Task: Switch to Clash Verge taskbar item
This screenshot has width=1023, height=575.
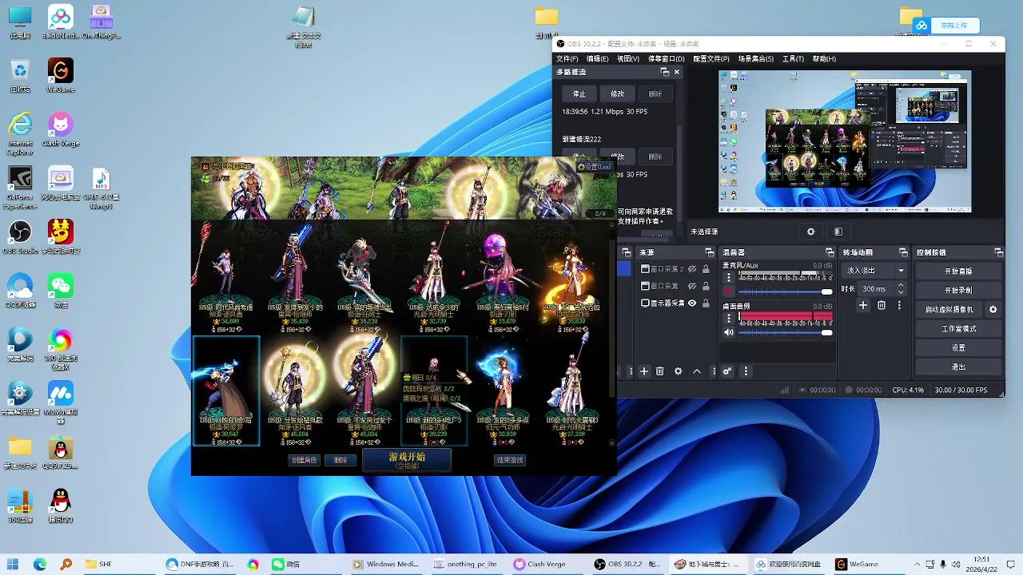Action: pos(539,564)
